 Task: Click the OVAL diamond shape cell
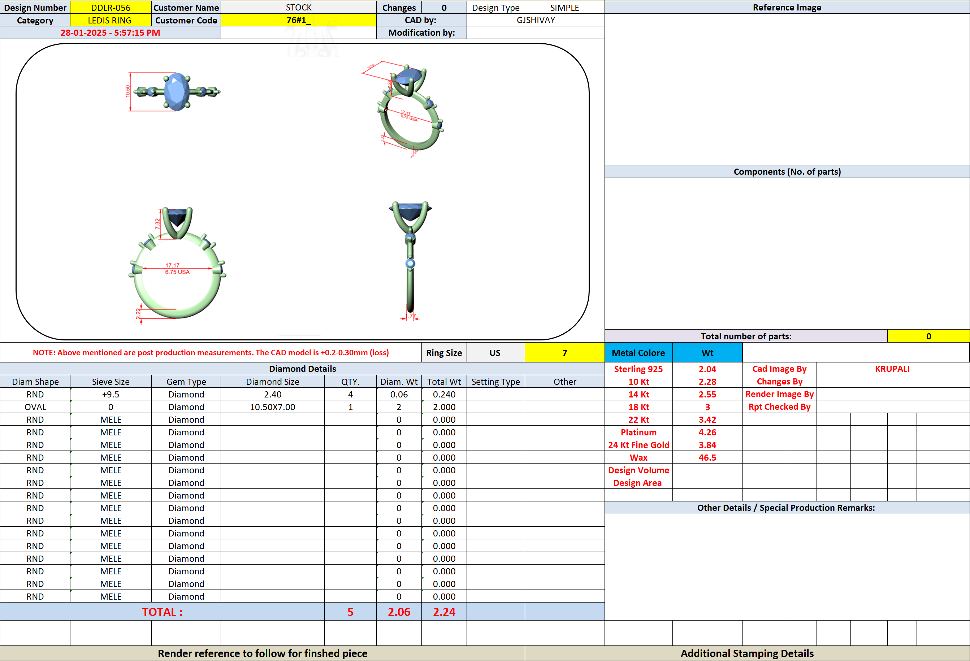point(35,407)
